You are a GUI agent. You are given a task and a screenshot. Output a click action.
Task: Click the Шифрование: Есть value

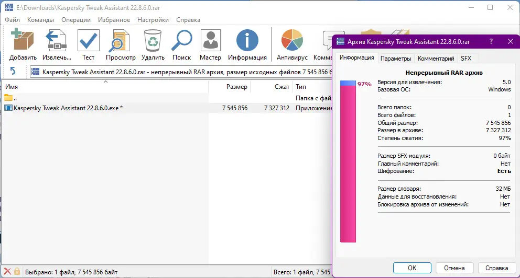pyautogui.click(x=504, y=171)
